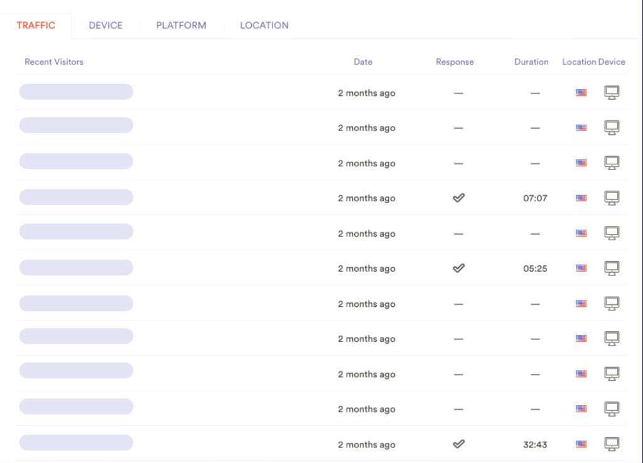Click the US flag icon on the first row
The image size is (643, 463).
[x=580, y=92]
